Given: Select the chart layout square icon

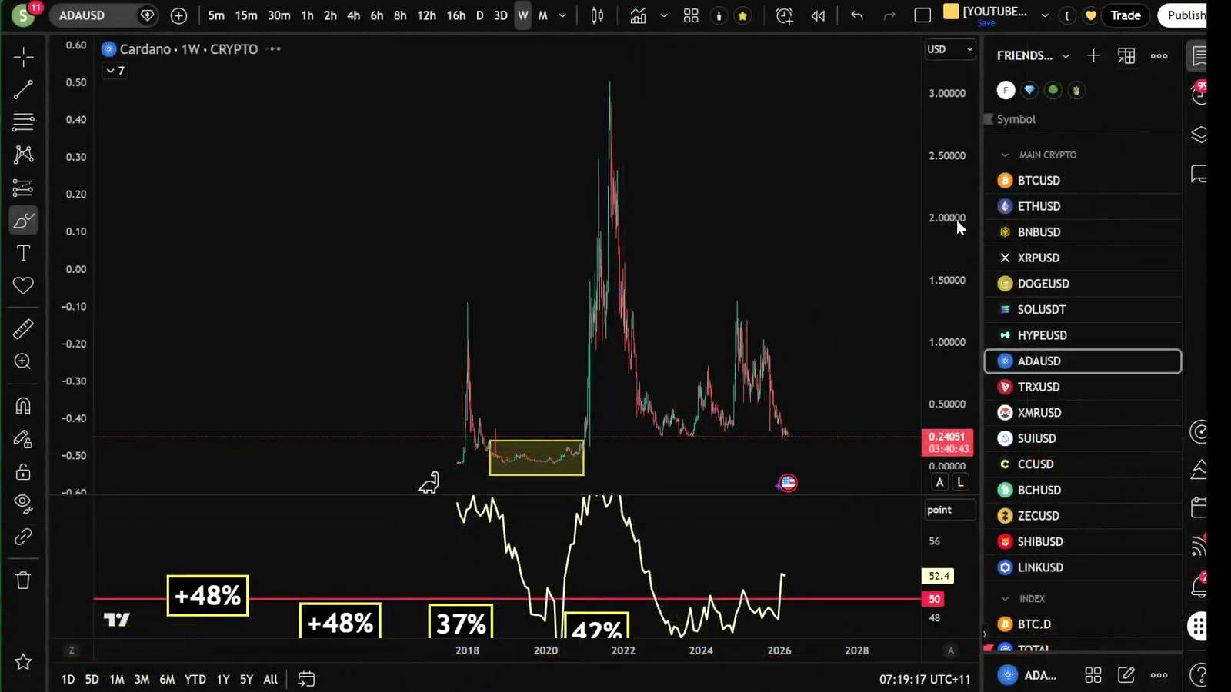Looking at the screenshot, I should click(x=922, y=15).
